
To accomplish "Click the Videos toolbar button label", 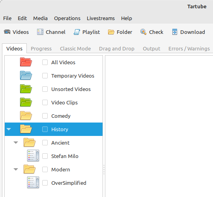I will [21, 32].
